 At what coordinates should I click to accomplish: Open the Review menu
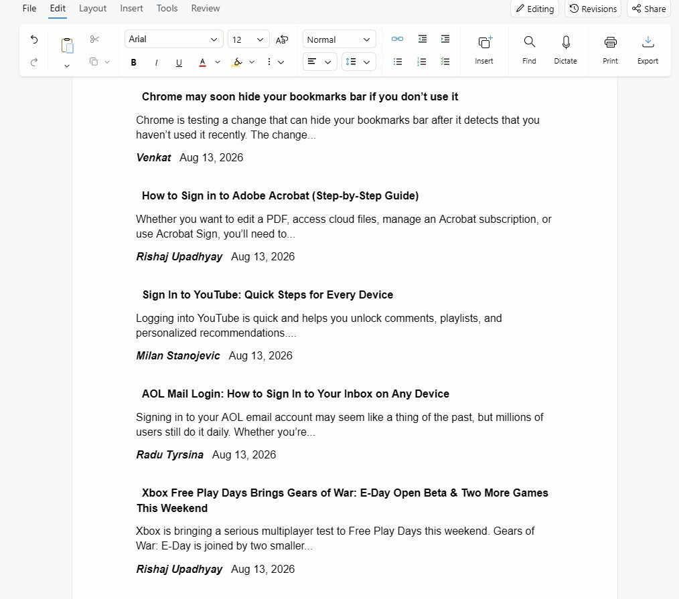(206, 8)
